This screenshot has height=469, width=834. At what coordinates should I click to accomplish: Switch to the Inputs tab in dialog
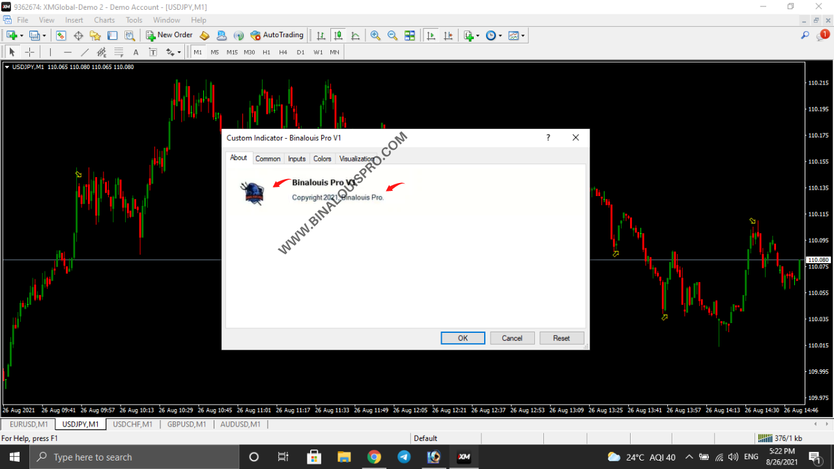pyautogui.click(x=297, y=158)
